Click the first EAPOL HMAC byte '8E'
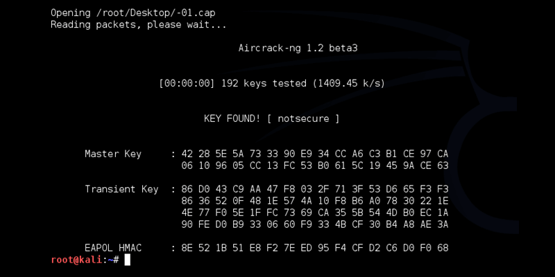The height and width of the screenshot is (277, 555). point(187,248)
